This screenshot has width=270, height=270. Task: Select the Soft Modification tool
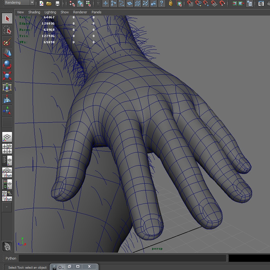coord(7,99)
